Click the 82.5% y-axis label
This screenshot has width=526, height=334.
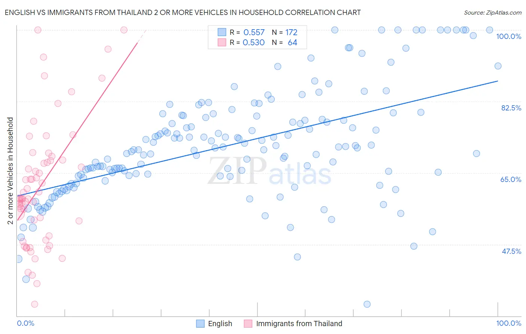coord(511,108)
